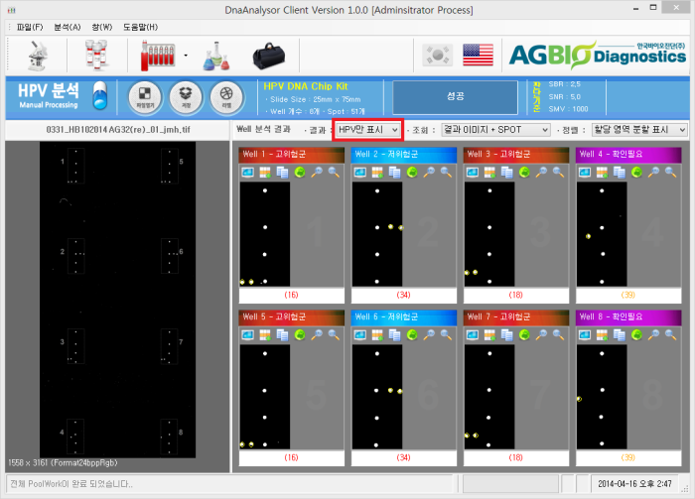This screenshot has height=499, width=695.
Task: Open the 정렬 dropdown showing 할당 영역 분할 표시
Action: pyautogui.click(x=639, y=130)
